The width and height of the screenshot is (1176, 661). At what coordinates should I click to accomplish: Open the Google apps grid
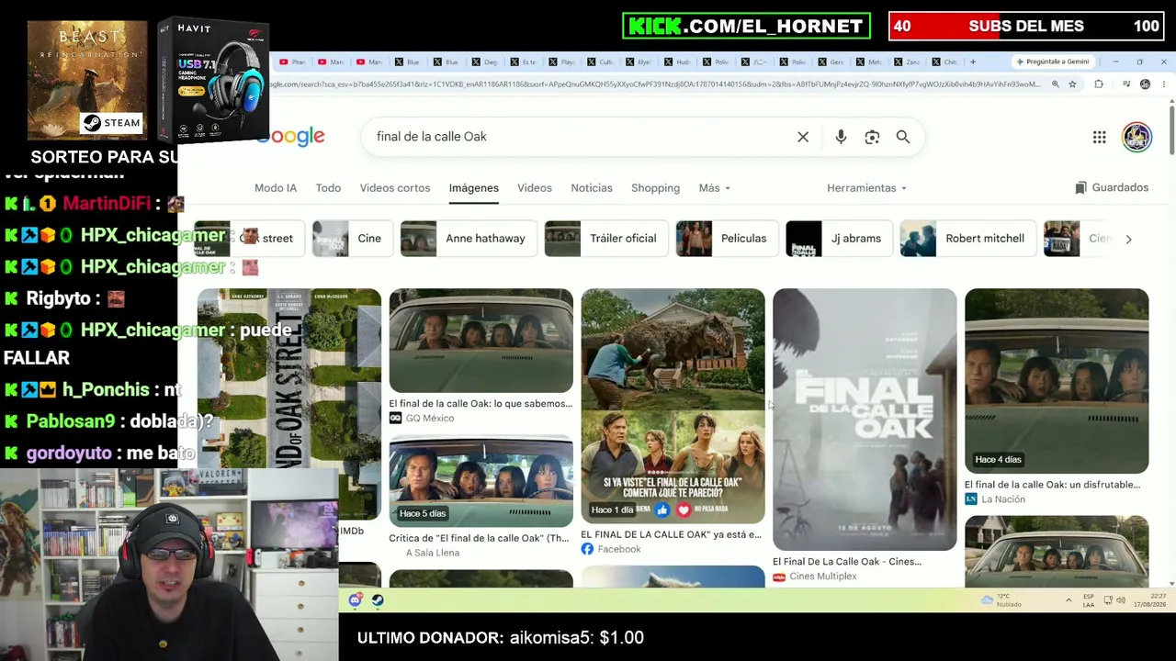[1099, 137]
